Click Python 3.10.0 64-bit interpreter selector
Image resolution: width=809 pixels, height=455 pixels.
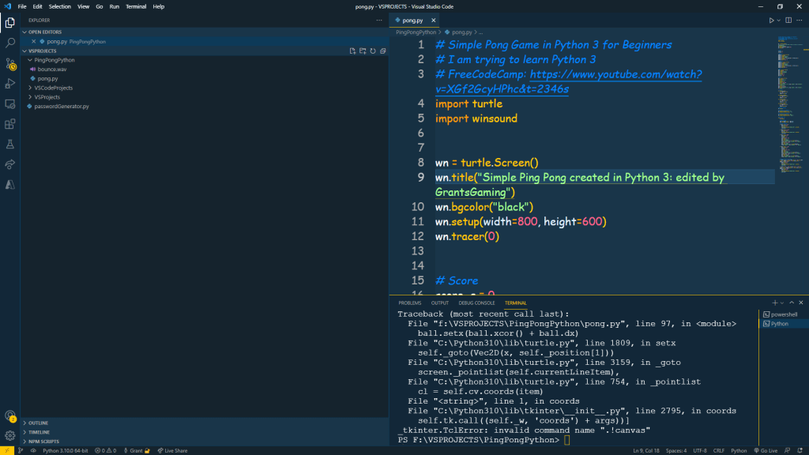coord(66,450)
